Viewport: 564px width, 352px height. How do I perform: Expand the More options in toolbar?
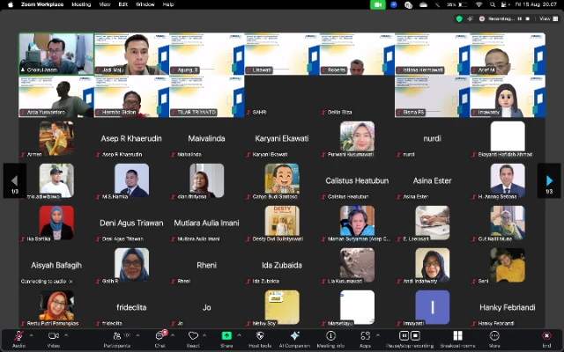(494, 336)
